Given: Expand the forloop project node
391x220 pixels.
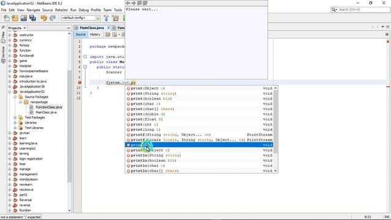Looking at the screenshot, I should pyautogui.click(x=10, y=45).
